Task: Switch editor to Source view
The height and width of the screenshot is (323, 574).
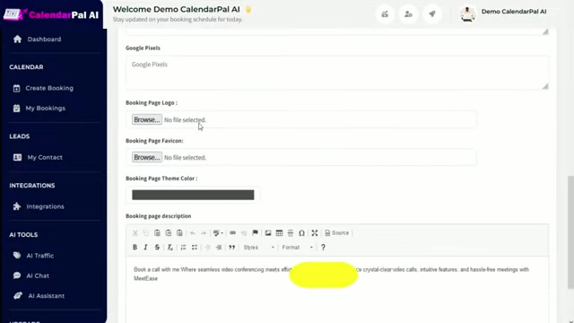Action: pos(337,233)
